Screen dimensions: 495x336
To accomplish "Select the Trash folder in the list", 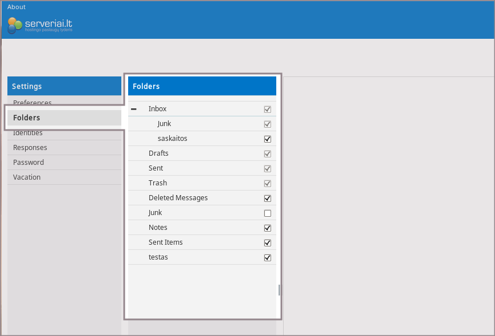I will tap(158, 183).
